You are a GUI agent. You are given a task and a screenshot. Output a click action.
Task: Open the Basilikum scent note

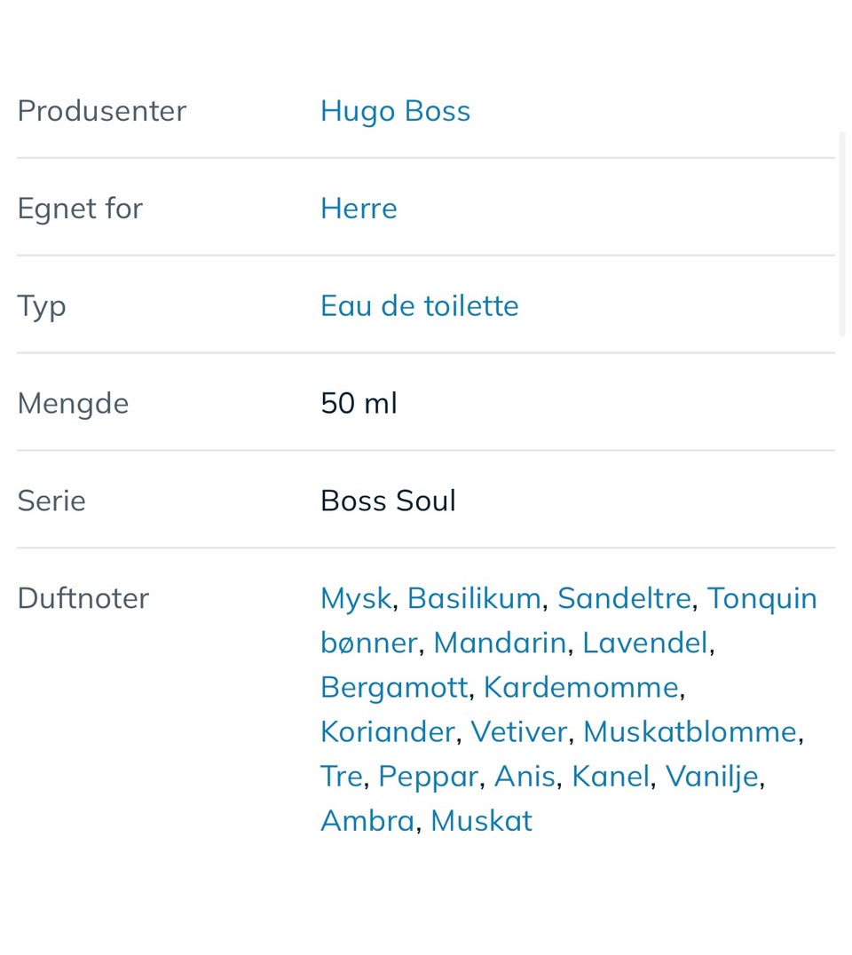pyautogui.click(x=474, y=598)
